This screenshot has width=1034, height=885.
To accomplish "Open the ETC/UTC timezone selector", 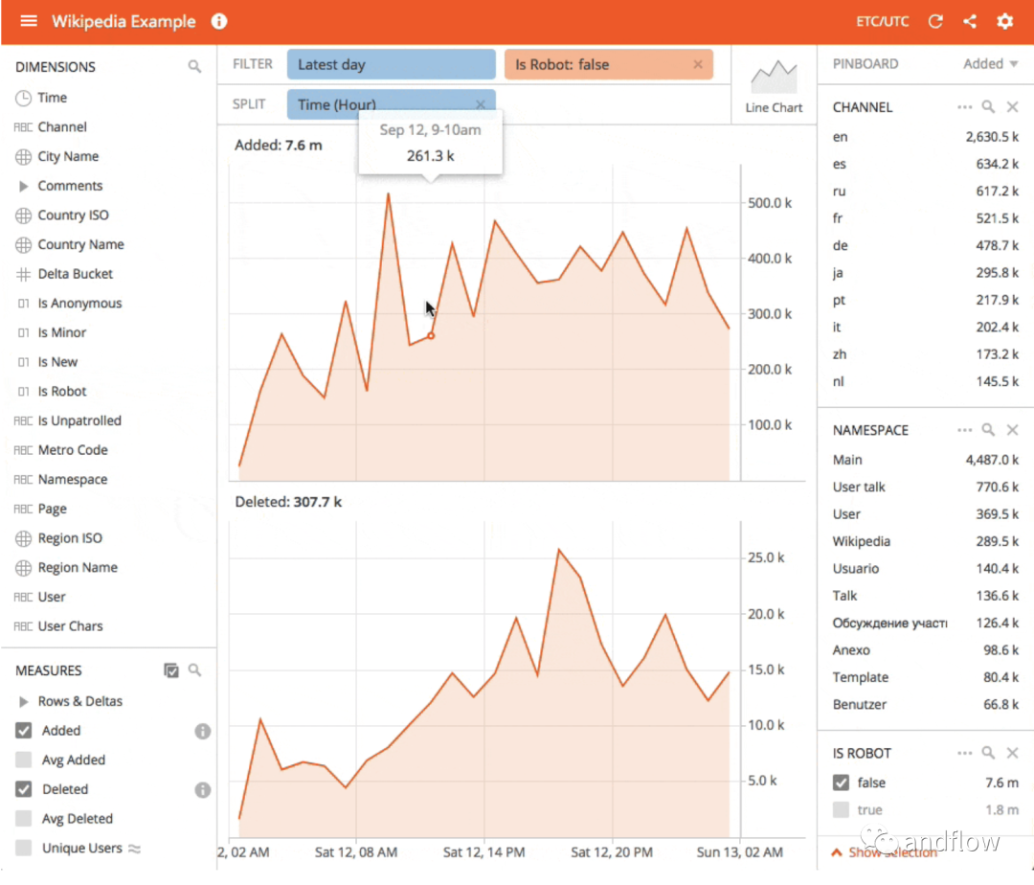I will [x=883, y=22].
